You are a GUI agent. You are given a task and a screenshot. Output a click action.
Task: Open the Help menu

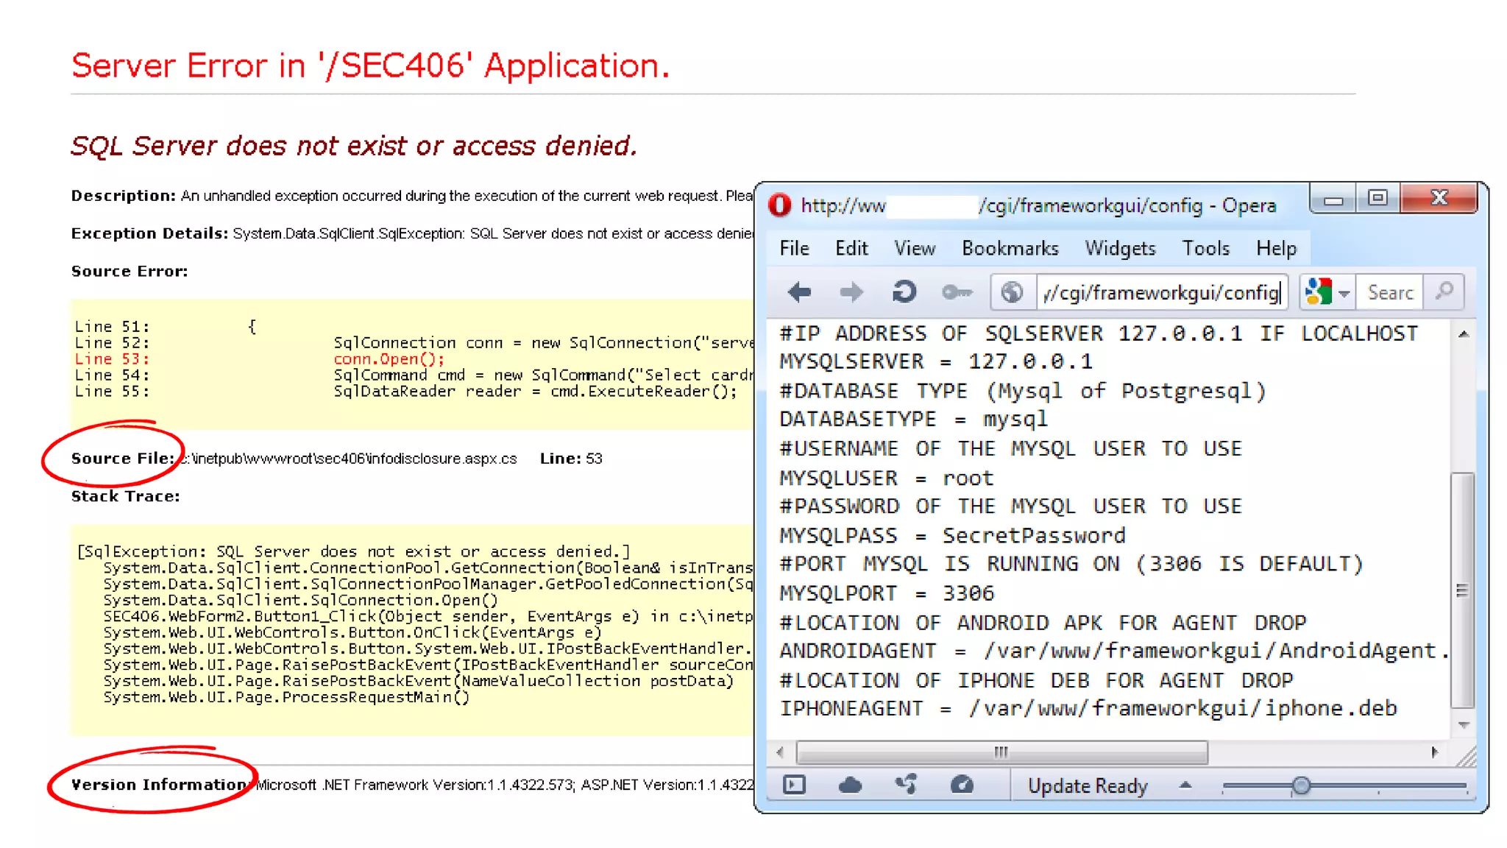click(x=1276, y=248)
